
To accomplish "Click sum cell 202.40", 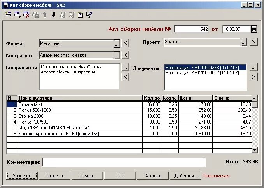I will tap(232, 110).
